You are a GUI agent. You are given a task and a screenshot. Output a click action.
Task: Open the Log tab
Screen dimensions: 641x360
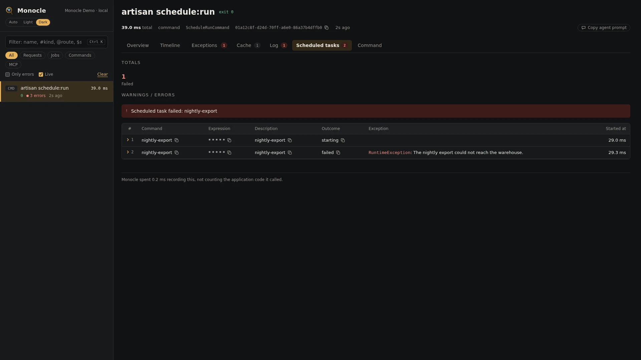tap(278, 45)
